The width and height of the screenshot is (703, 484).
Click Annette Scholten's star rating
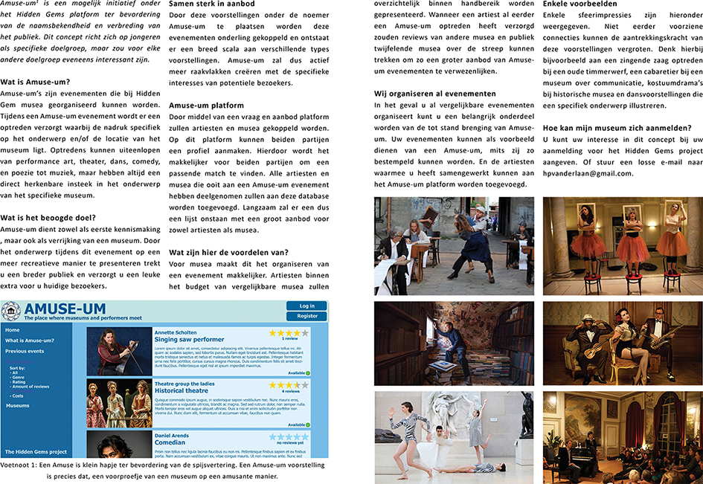pos(289,333)
